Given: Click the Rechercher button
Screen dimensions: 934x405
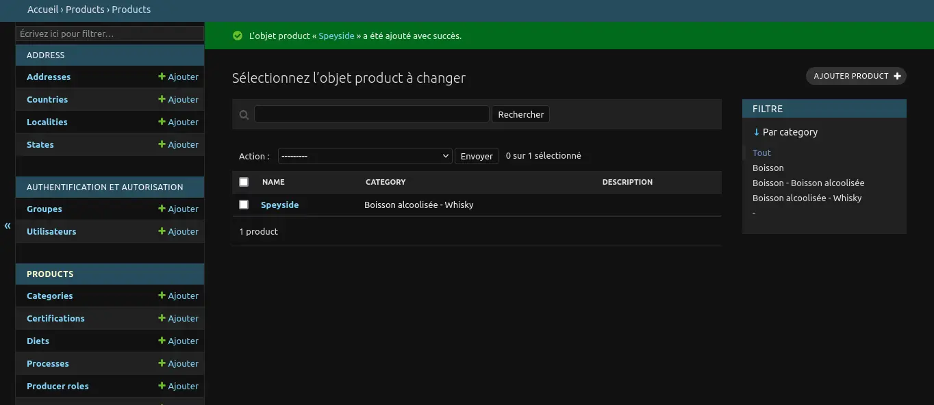Looking at the screenshot, I should click(x=520, y=114).
